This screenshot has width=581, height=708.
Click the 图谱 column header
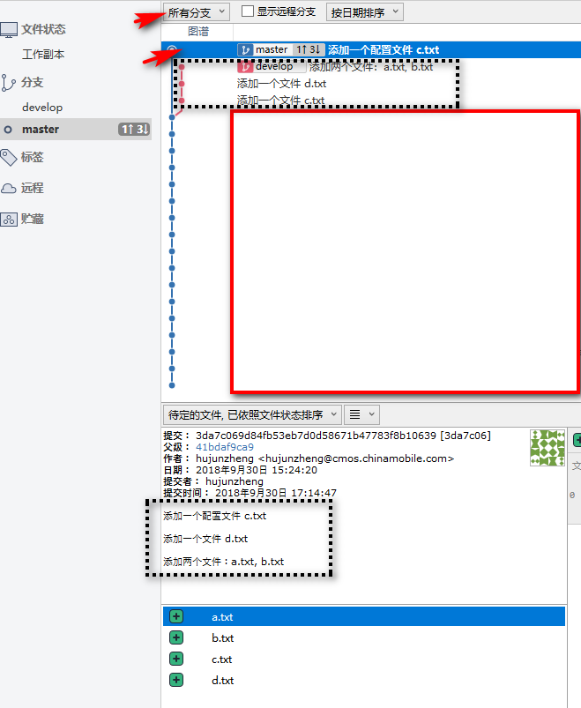[x=198, y=32]
